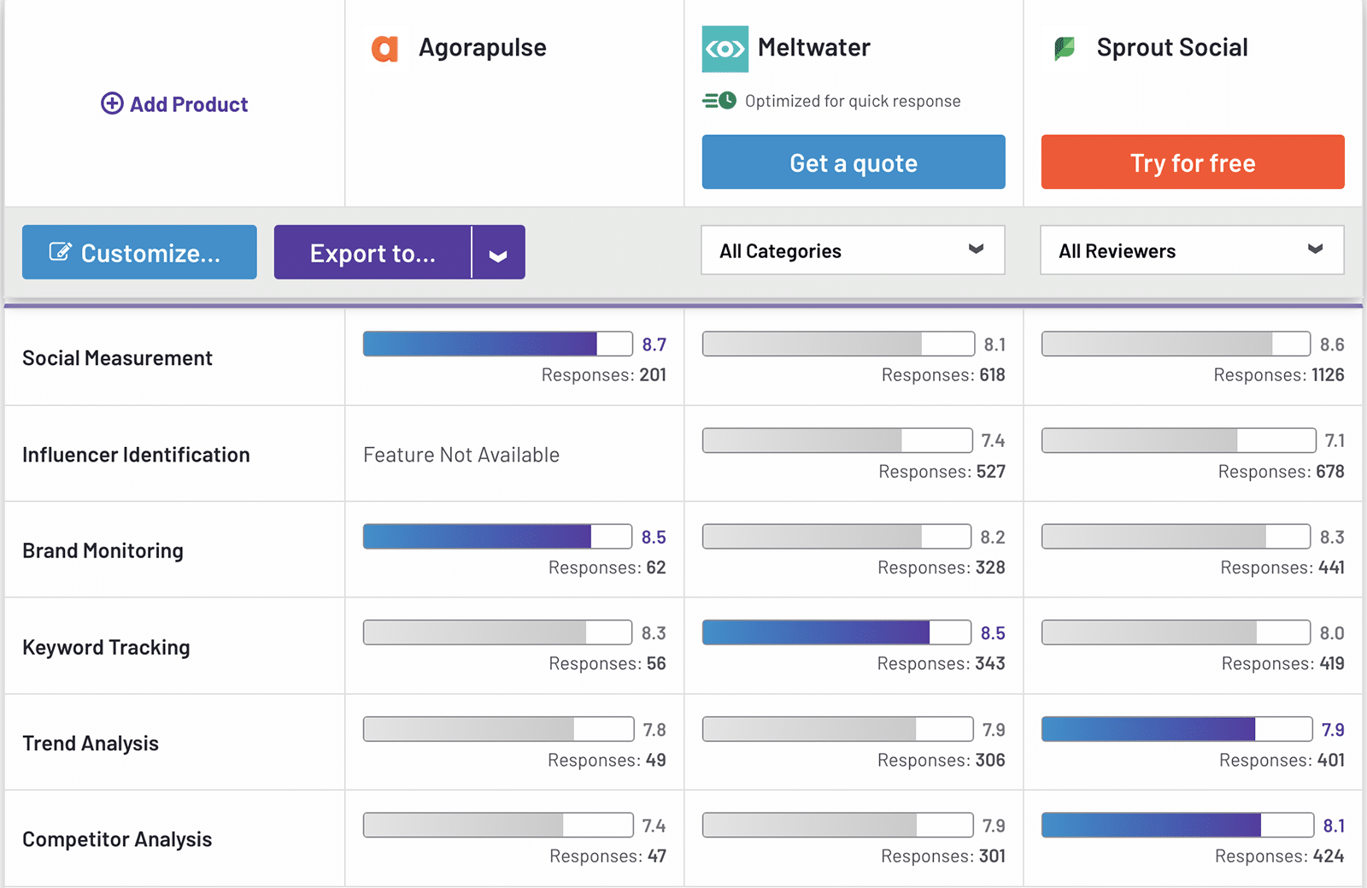Click Sprout Social Competitor Analysis rating bar

point(1176,826)
